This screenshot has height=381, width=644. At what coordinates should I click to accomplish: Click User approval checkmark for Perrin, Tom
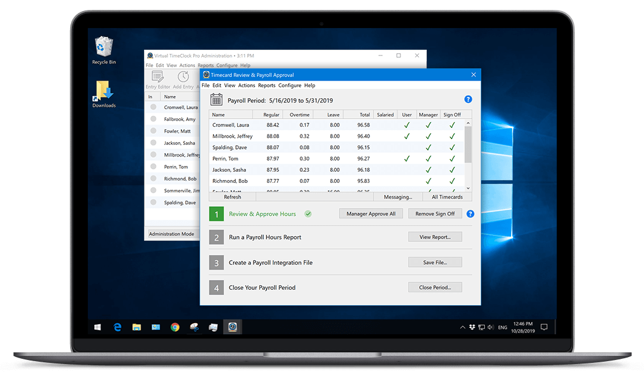(x=407, y=159)
